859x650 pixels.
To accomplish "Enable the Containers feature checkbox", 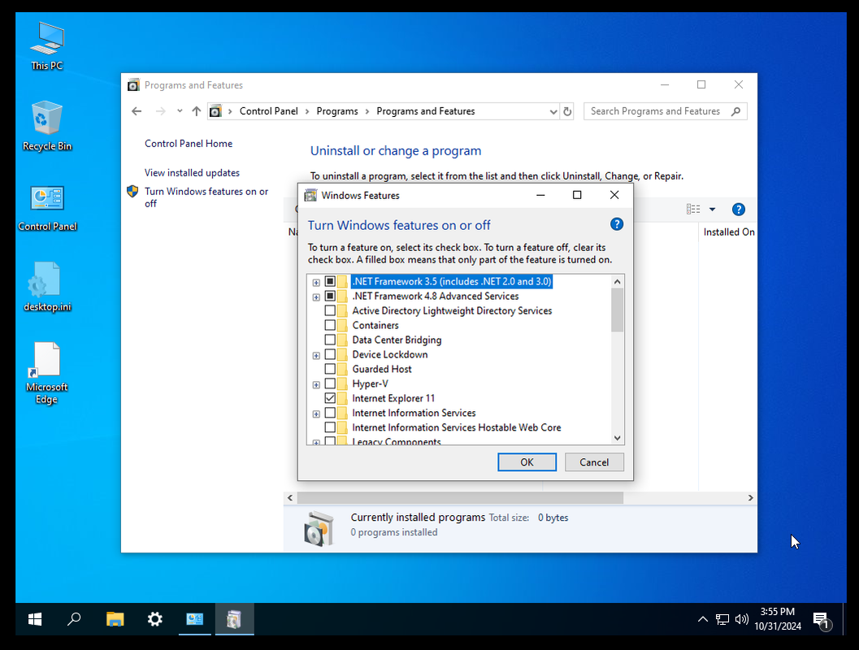I will point(330,325).
